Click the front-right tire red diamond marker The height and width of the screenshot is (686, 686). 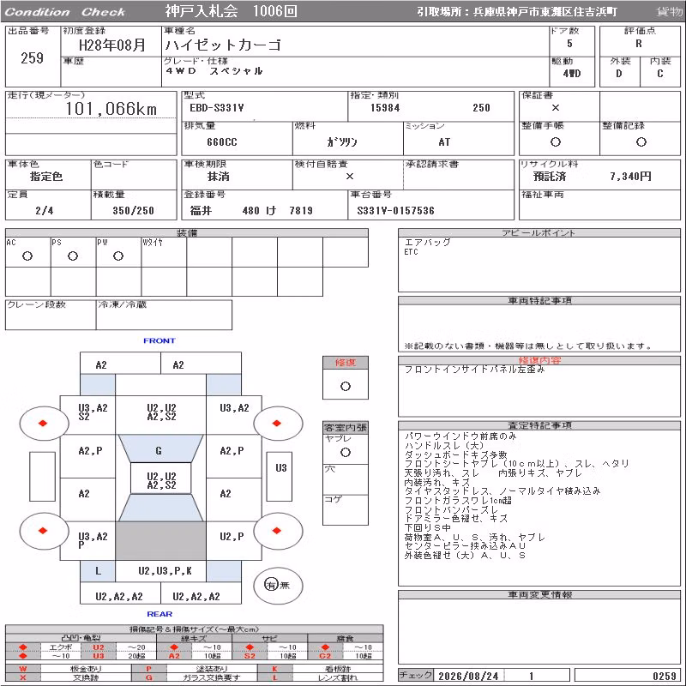(x=276, y=423)
